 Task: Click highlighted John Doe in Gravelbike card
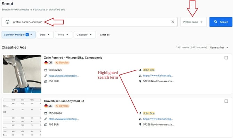point(149,113)
